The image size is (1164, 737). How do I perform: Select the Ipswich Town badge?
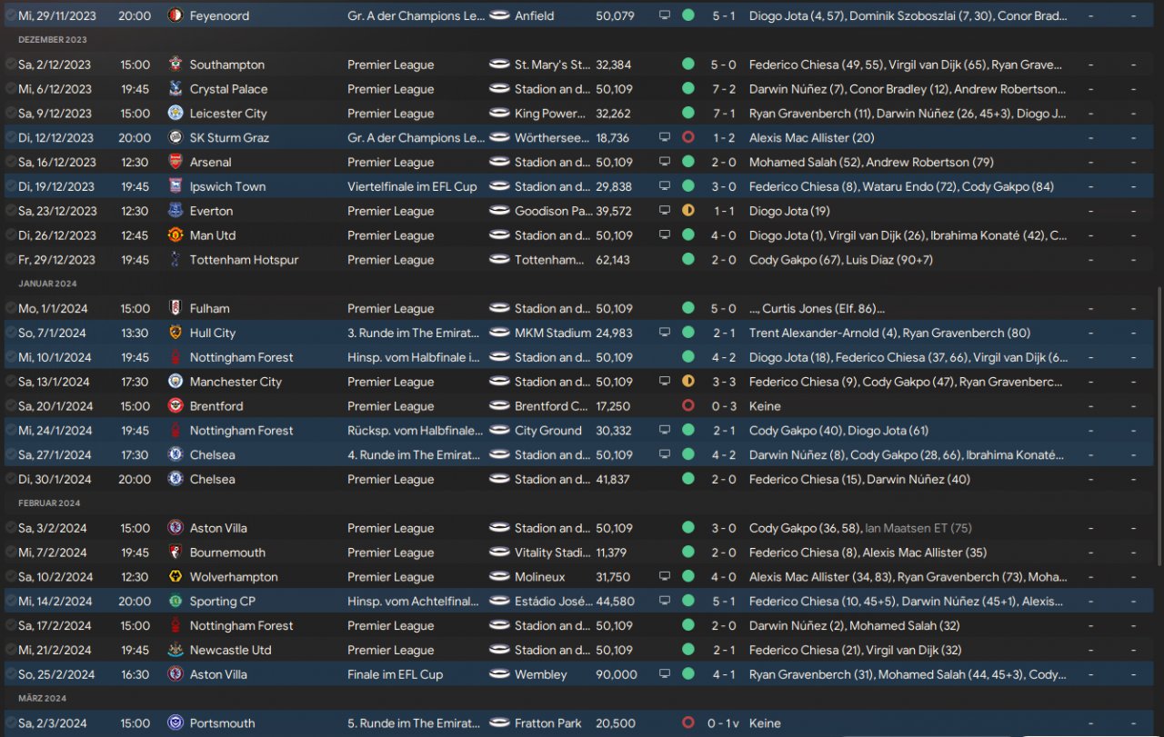click(x=176, y=186)
